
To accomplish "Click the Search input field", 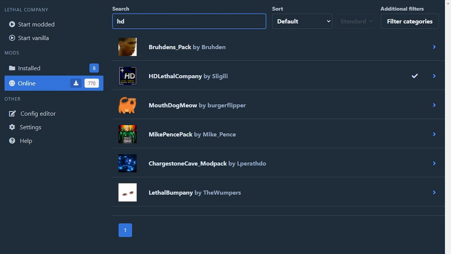I will point(189,21).
